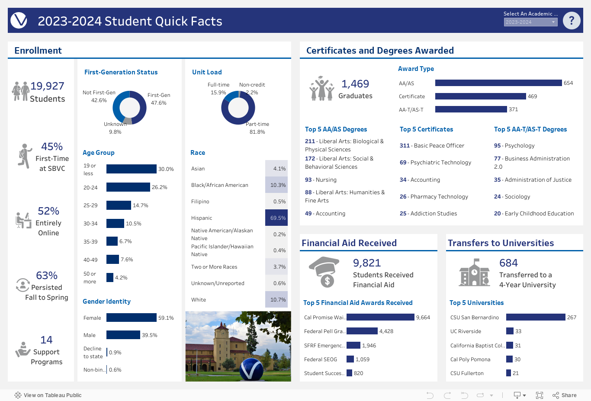
Task: Click the graduates icon
Action: pos(322,88)
